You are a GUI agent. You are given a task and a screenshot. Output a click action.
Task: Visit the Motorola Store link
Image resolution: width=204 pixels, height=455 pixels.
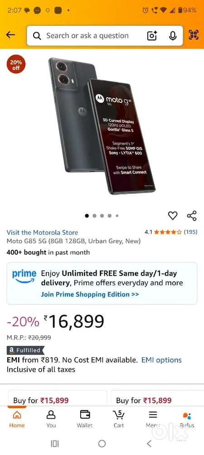[x=42, y=233]
